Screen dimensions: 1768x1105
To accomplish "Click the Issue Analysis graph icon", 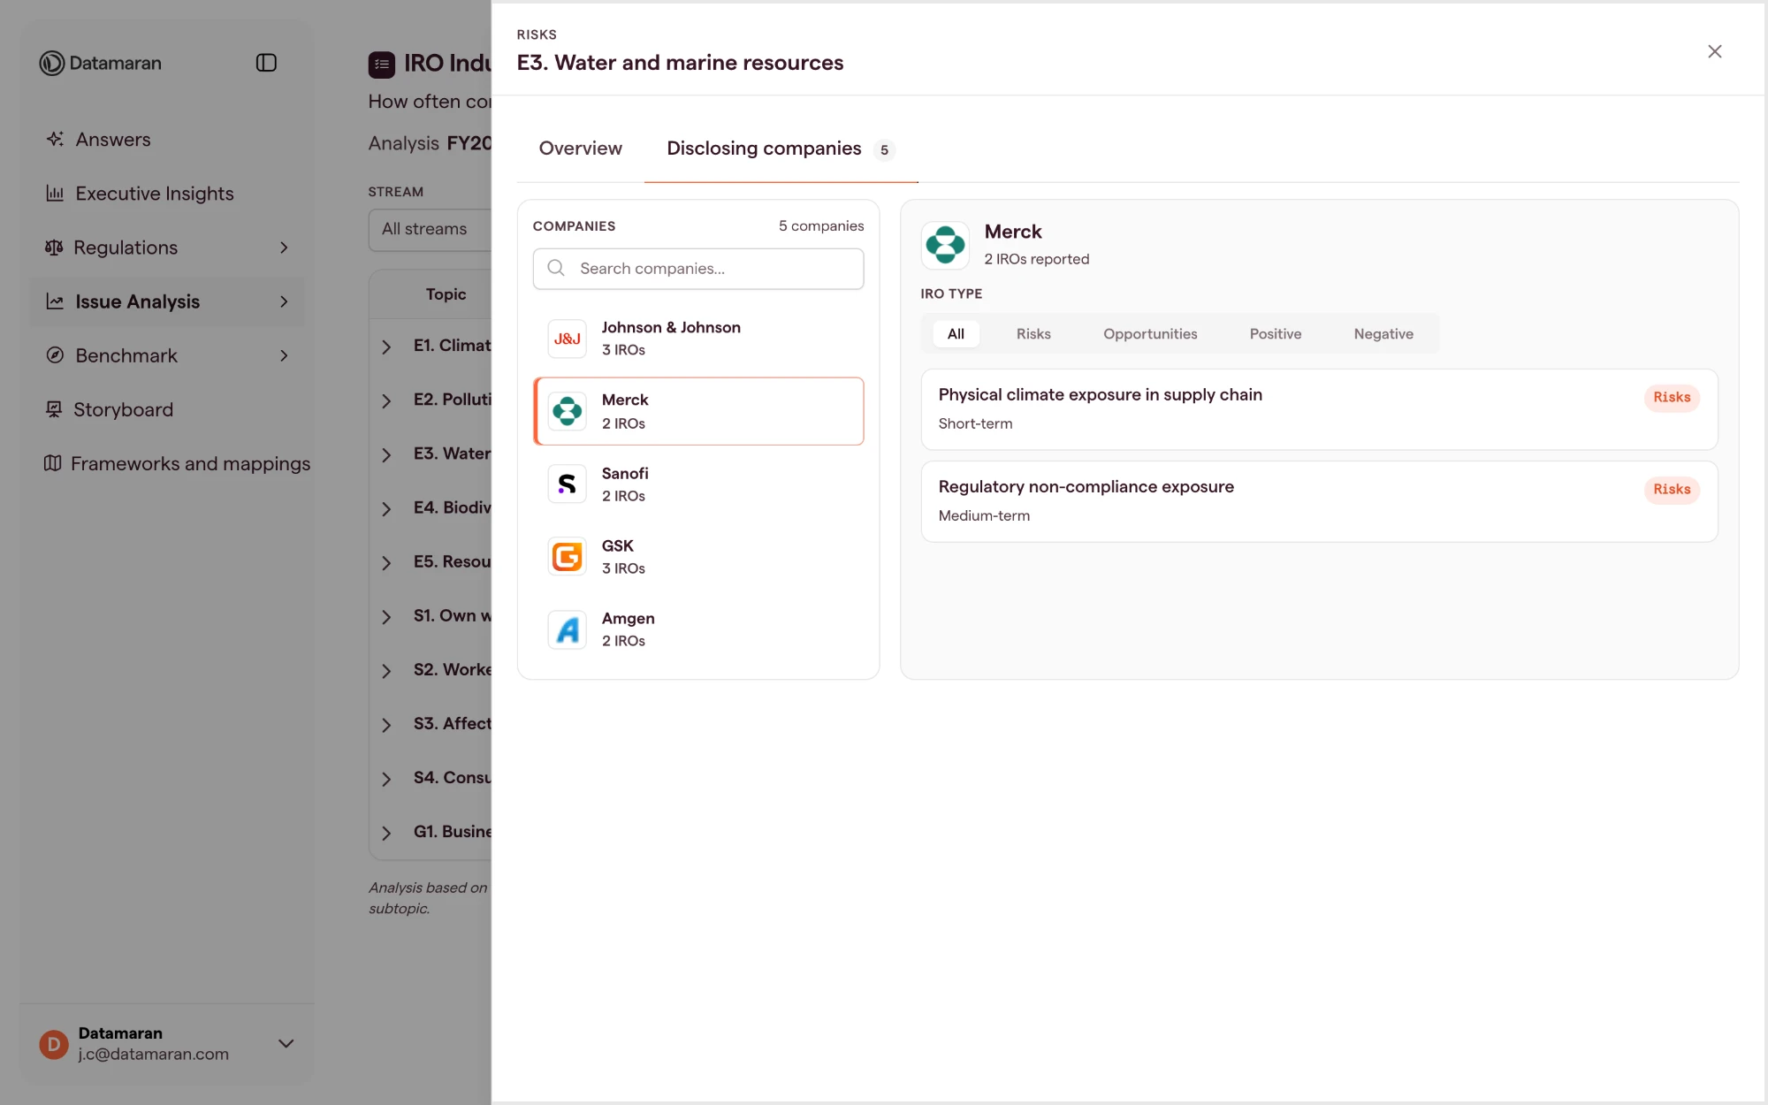I will click(55, 301).
